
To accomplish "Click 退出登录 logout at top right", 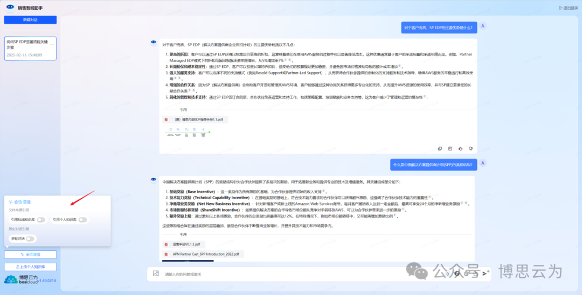I will [569, 8].
